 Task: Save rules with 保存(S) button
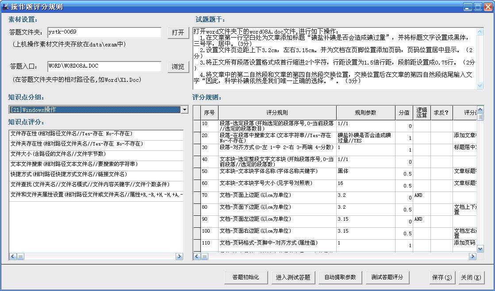[x=442, y=277]
